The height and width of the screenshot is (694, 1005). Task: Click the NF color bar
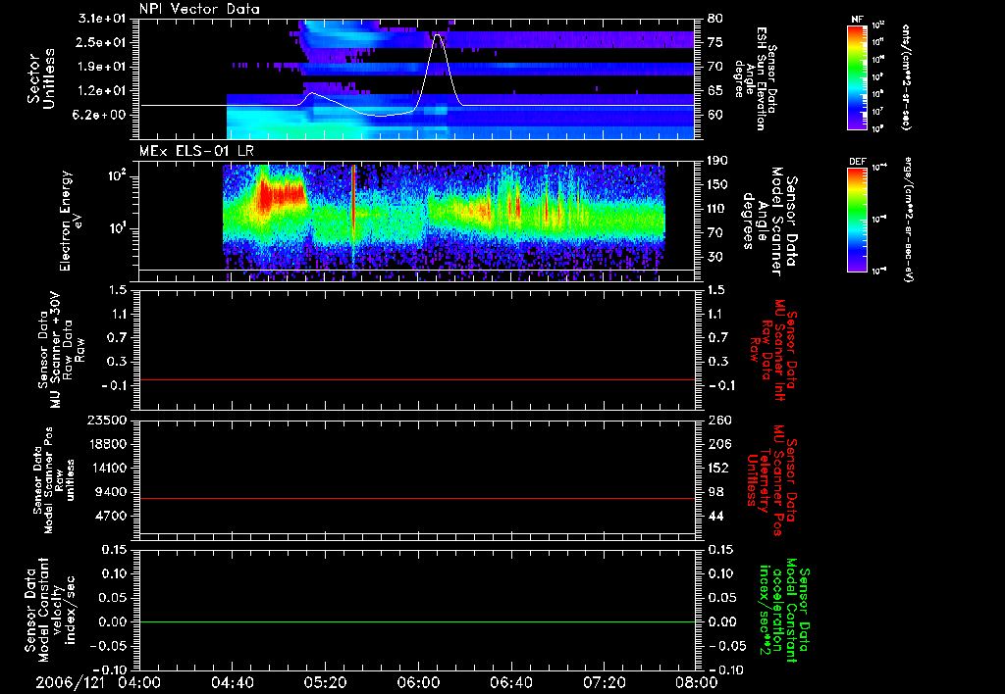(x=857, y=76)
